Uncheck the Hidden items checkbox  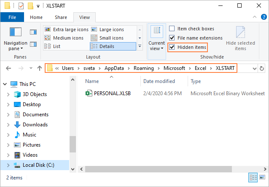172,47
